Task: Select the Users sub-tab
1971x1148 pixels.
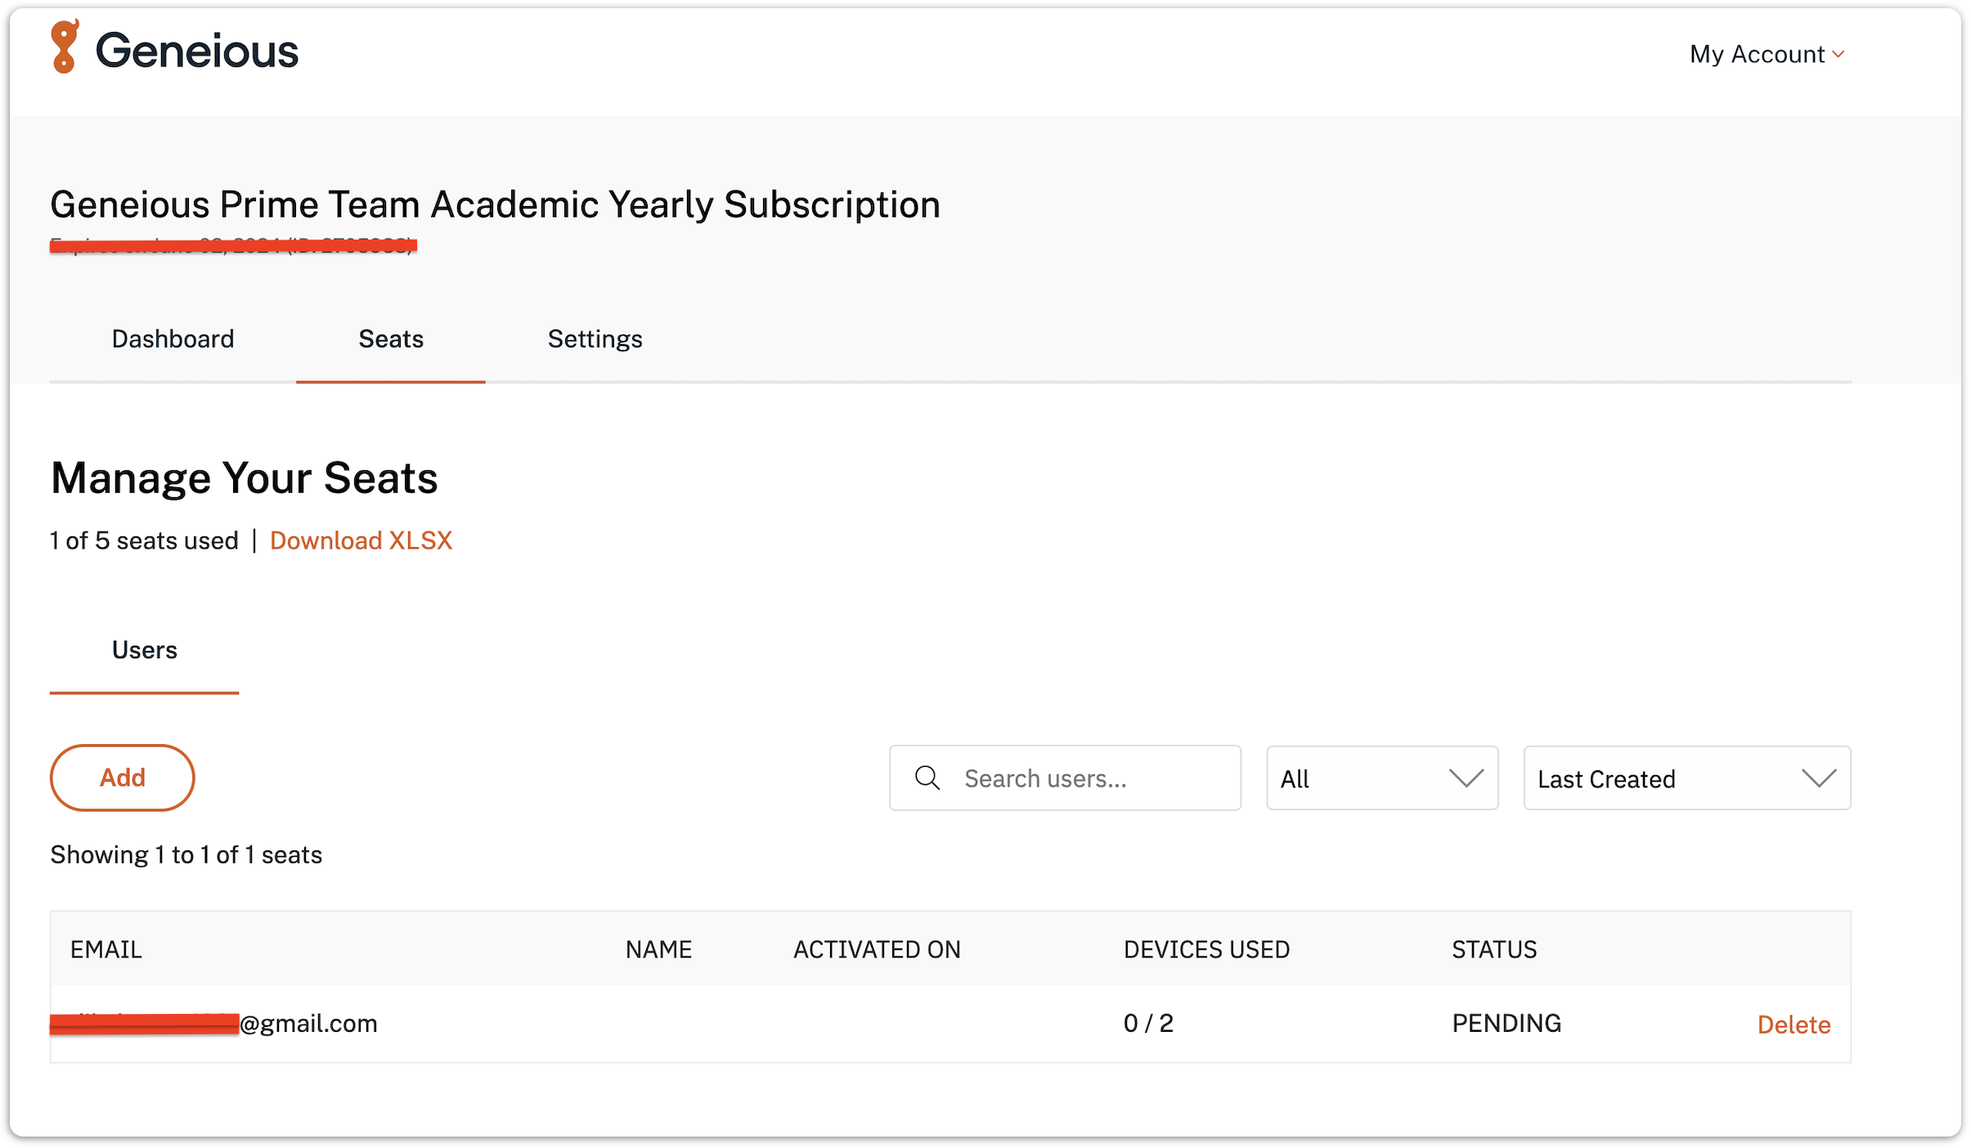Action: pyautogui.click(x=144, y=650)
